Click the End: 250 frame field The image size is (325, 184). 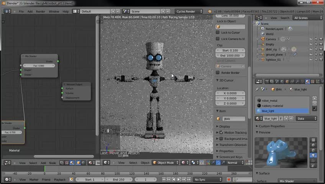tap(118, 179)
